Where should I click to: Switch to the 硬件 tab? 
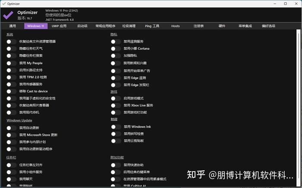pos(222,26)
